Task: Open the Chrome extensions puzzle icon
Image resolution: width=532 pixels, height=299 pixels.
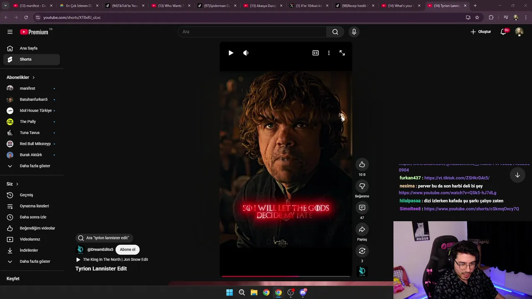Action: point(491,17)
